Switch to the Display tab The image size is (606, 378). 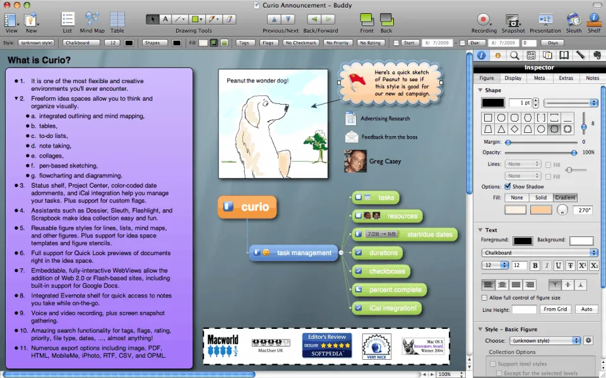point(513,78)
